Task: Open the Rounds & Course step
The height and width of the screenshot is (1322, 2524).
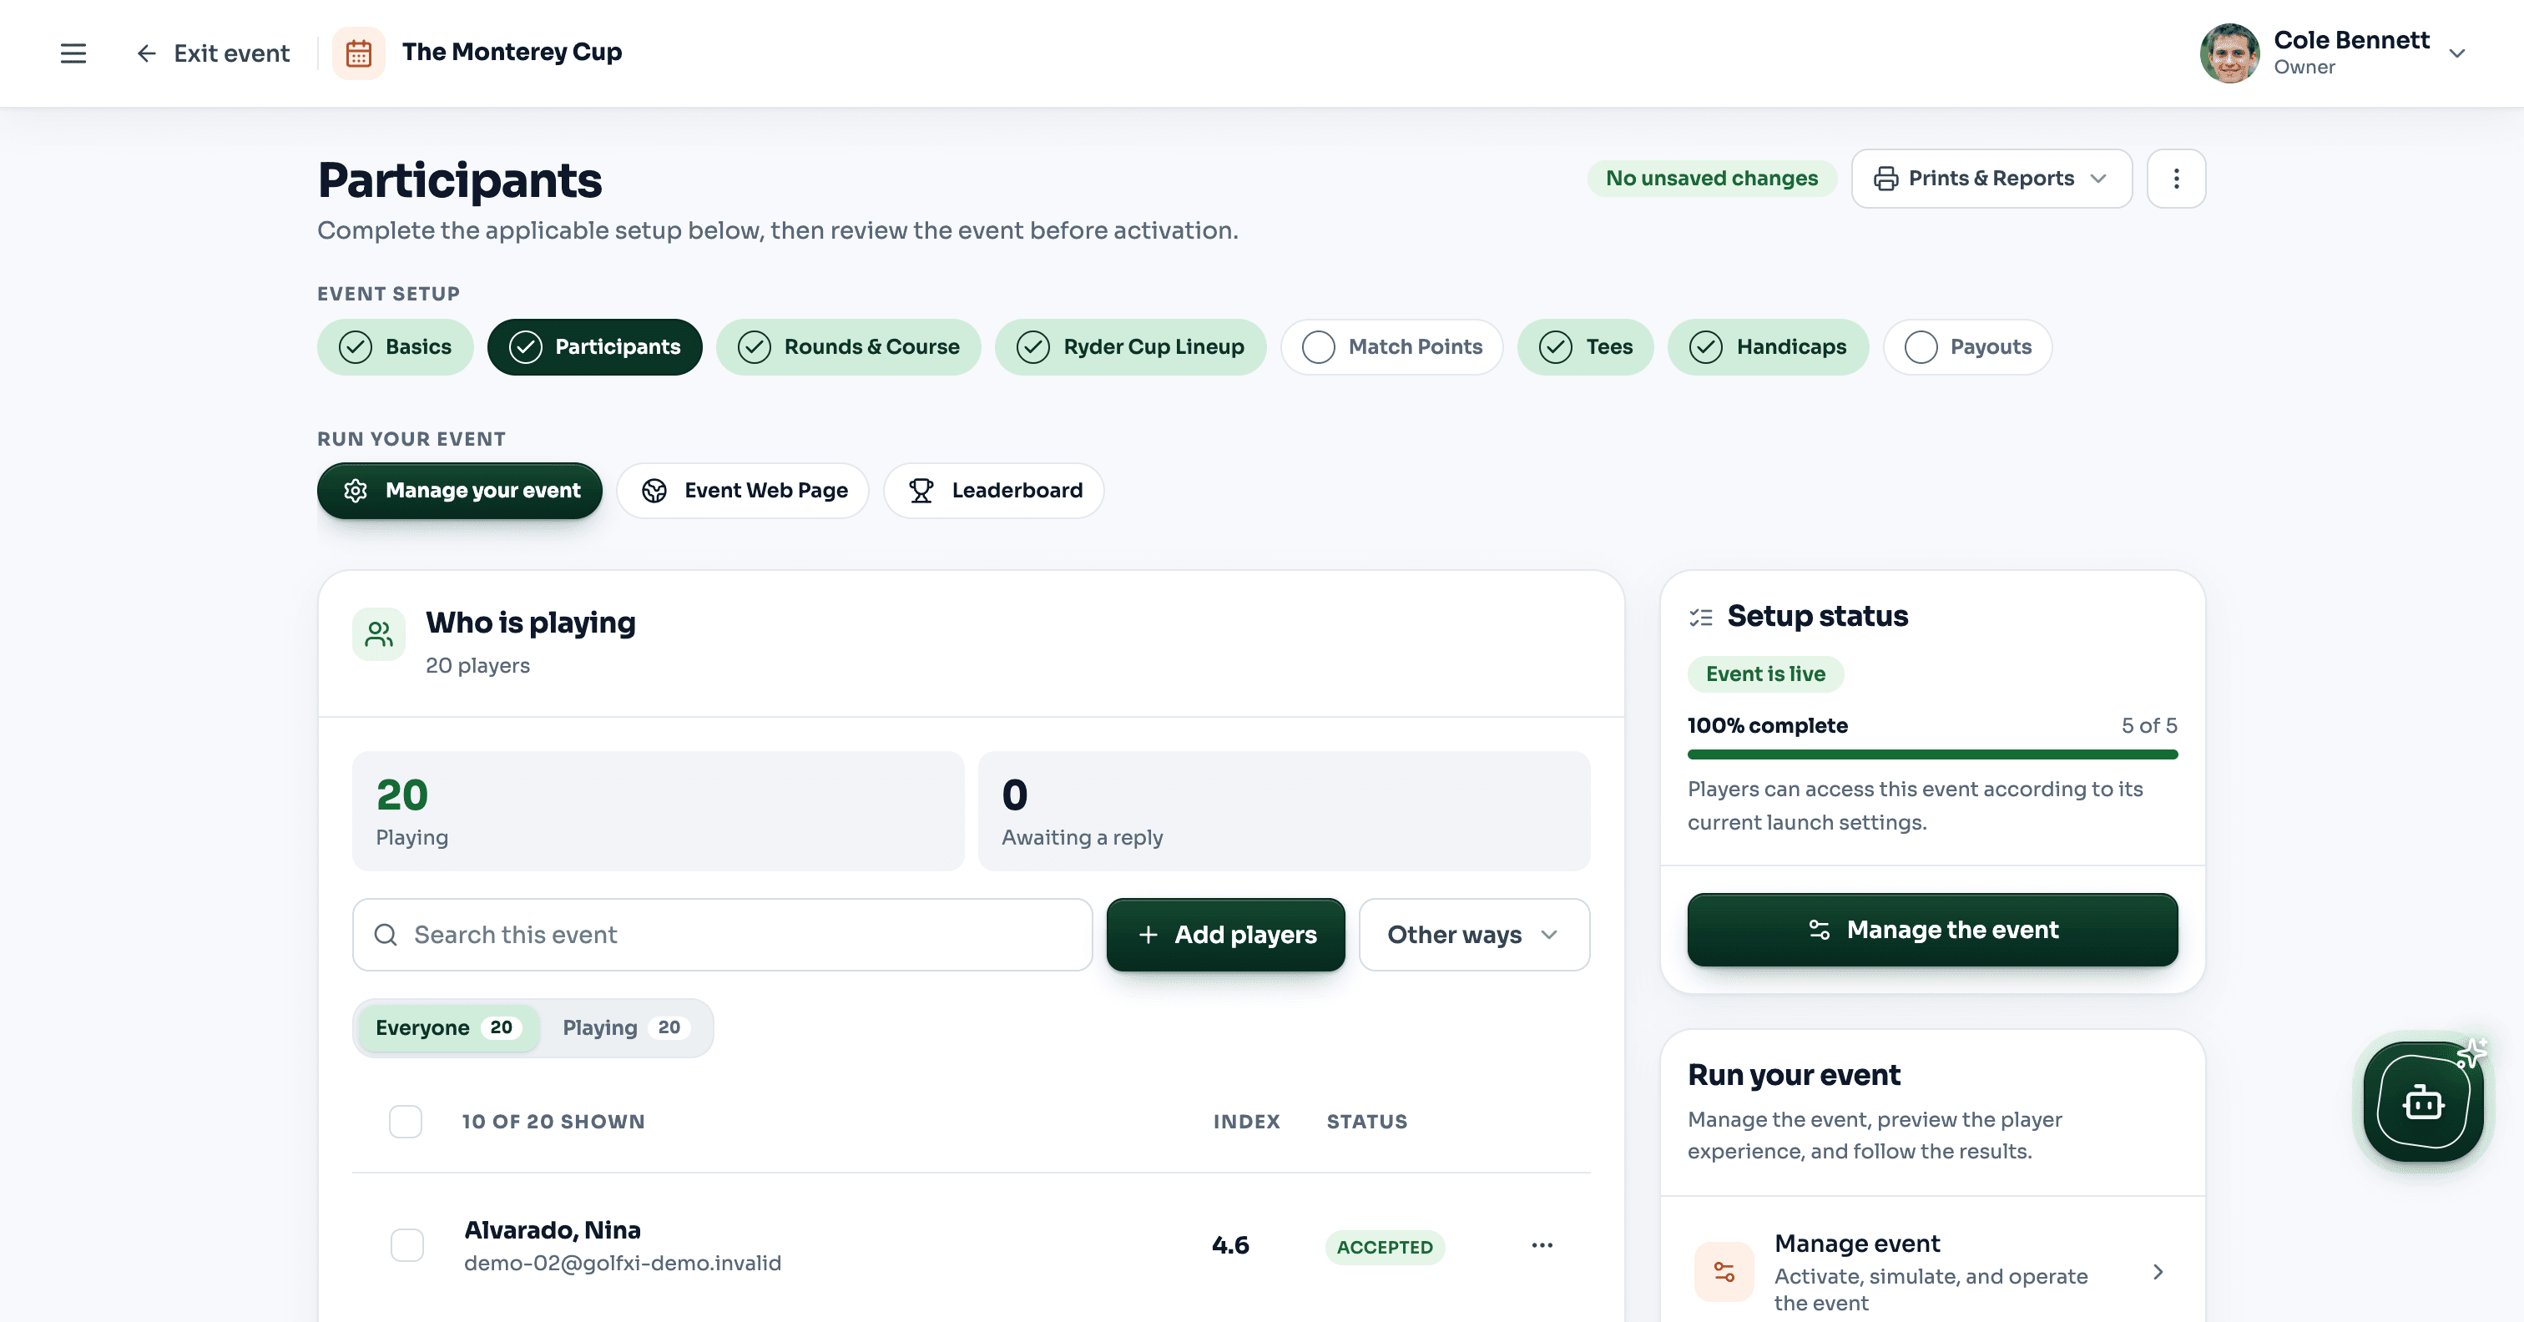Action: pos(849,347)
